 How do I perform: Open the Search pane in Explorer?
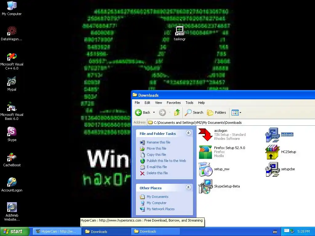click(194, 112)
